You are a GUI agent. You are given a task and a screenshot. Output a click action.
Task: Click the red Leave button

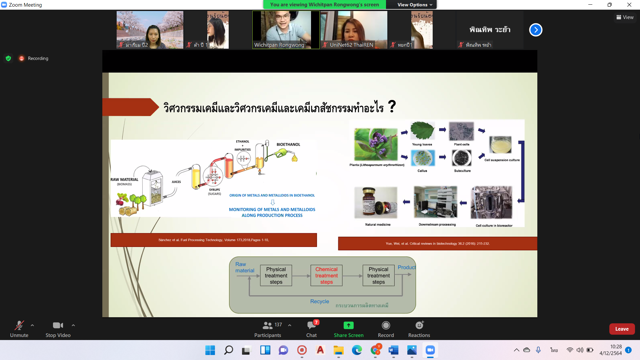pyautogui.click(x=622, y=329)
